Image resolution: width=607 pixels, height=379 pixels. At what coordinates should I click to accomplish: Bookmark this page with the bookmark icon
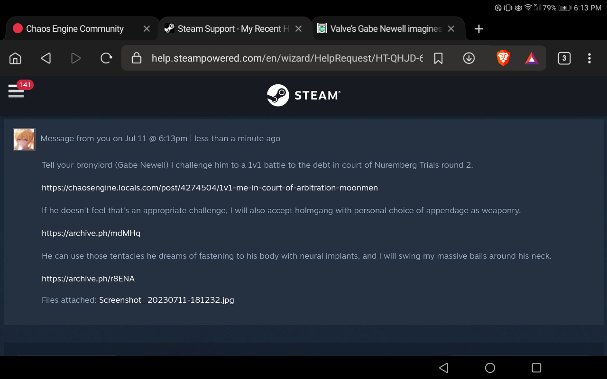coord(439,58)
